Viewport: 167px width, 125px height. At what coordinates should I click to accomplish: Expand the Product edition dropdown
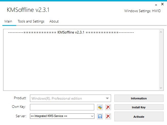[107, 98]
